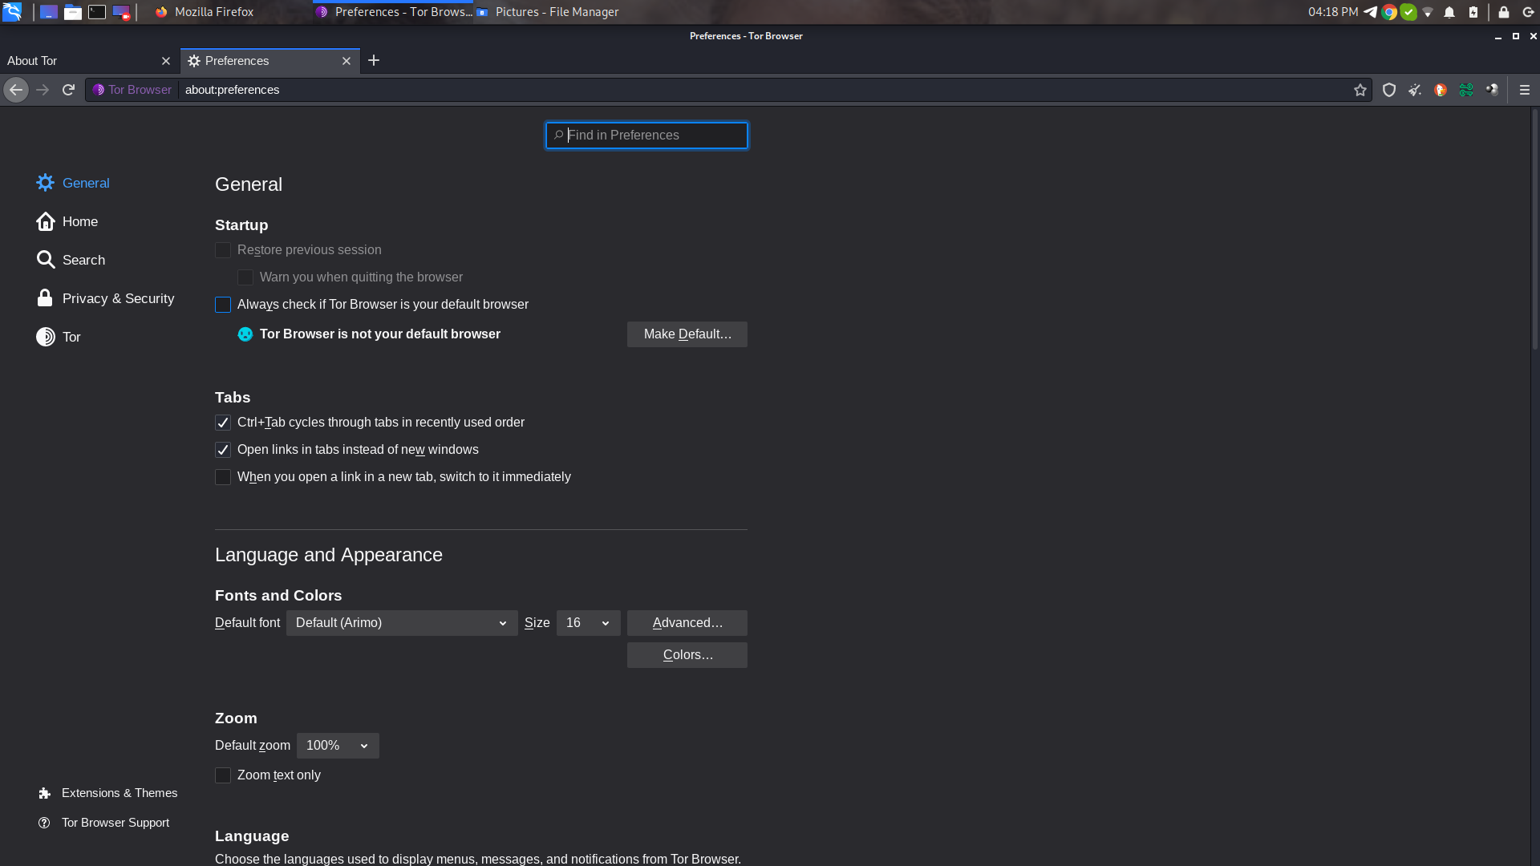The height and width of the screenshot is (866, 1540).
Task: Launch the terminal emulator from panel
Action: point(97,12)
